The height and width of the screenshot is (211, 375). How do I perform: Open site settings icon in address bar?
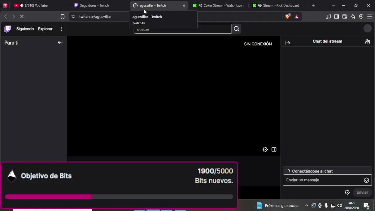pos(73,16)
